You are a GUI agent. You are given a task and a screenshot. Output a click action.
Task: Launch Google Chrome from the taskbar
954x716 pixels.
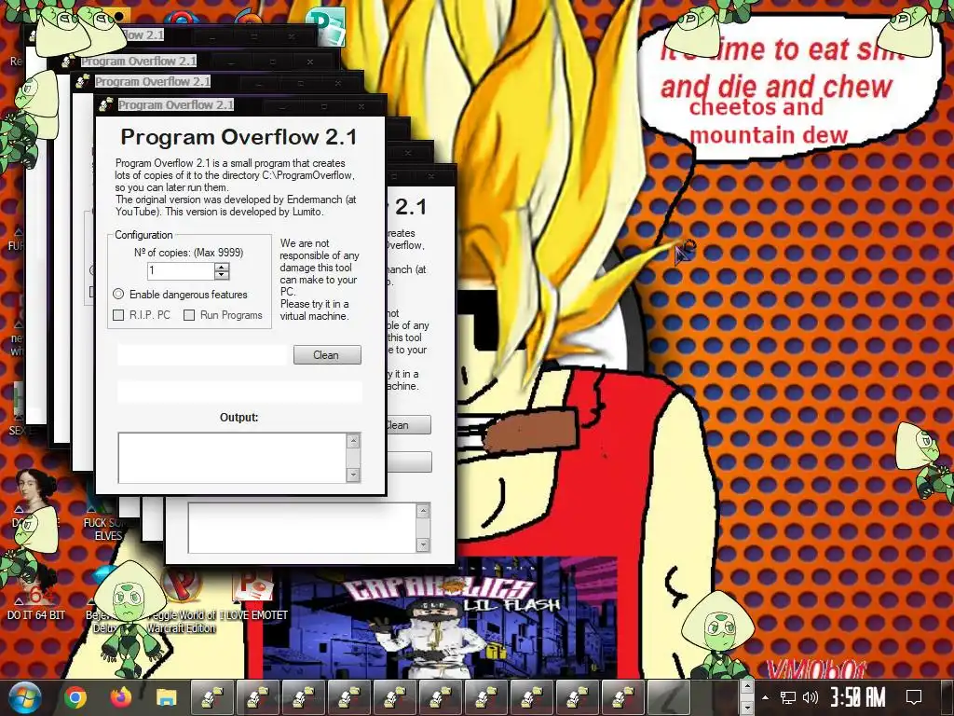[x=75, y=697]
